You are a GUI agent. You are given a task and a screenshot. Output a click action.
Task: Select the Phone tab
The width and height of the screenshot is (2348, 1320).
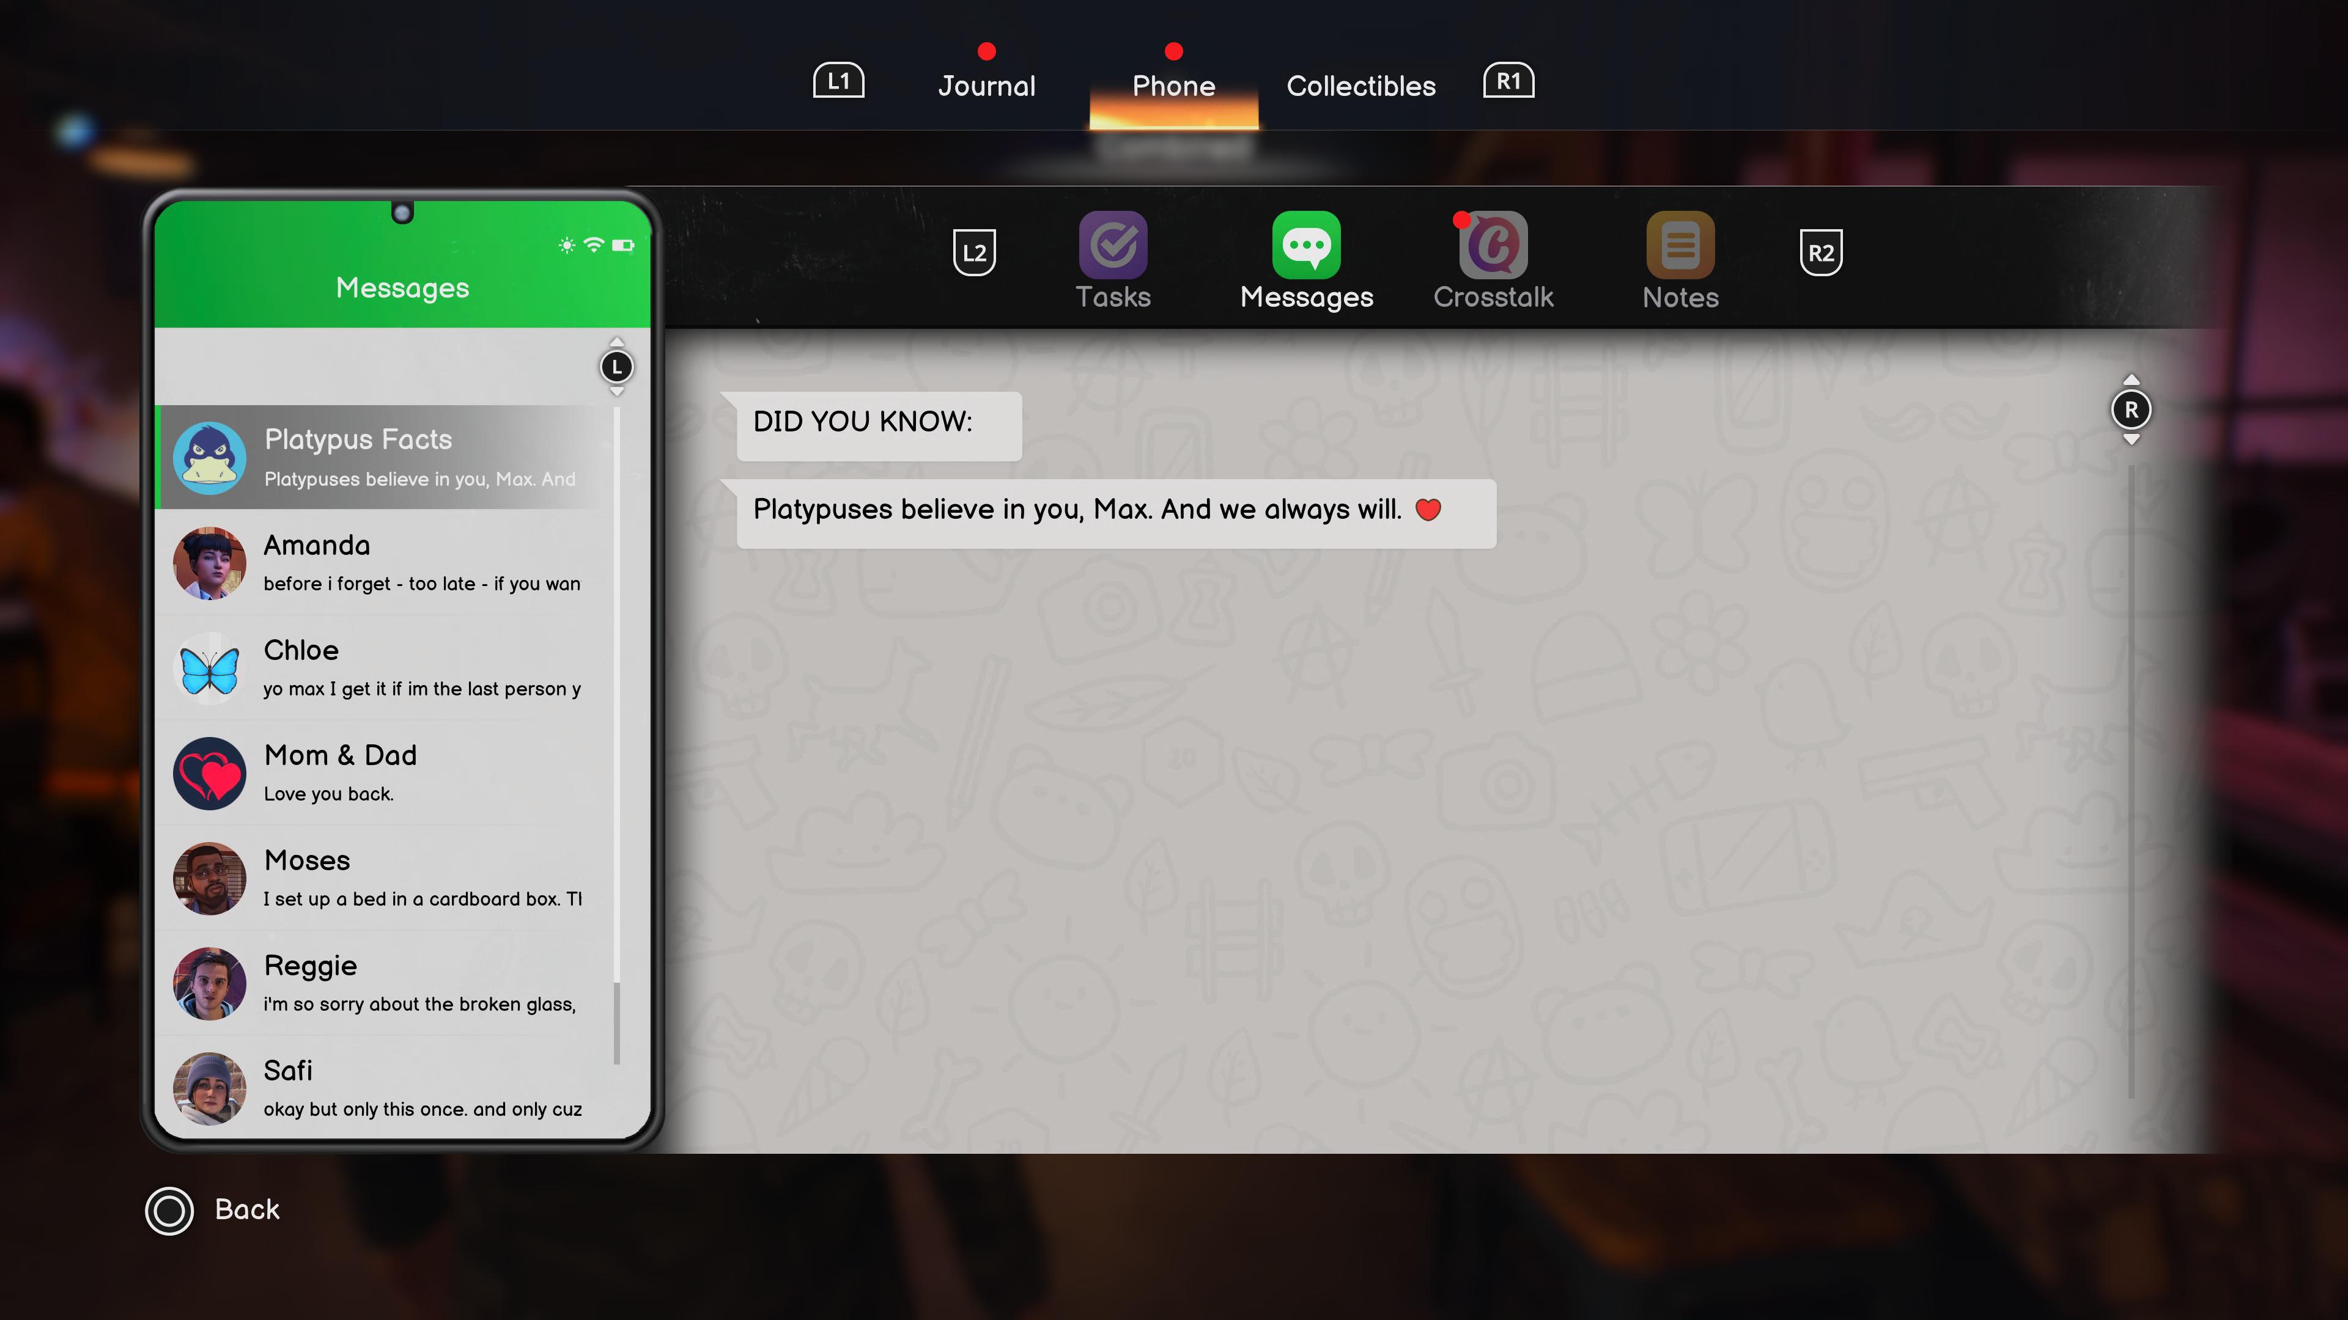point(1174,86)
